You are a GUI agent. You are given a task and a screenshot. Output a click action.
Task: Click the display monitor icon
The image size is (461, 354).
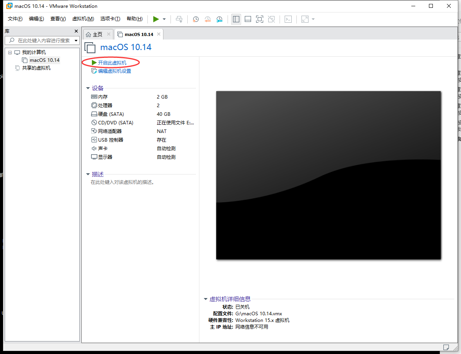pos(94,157)
